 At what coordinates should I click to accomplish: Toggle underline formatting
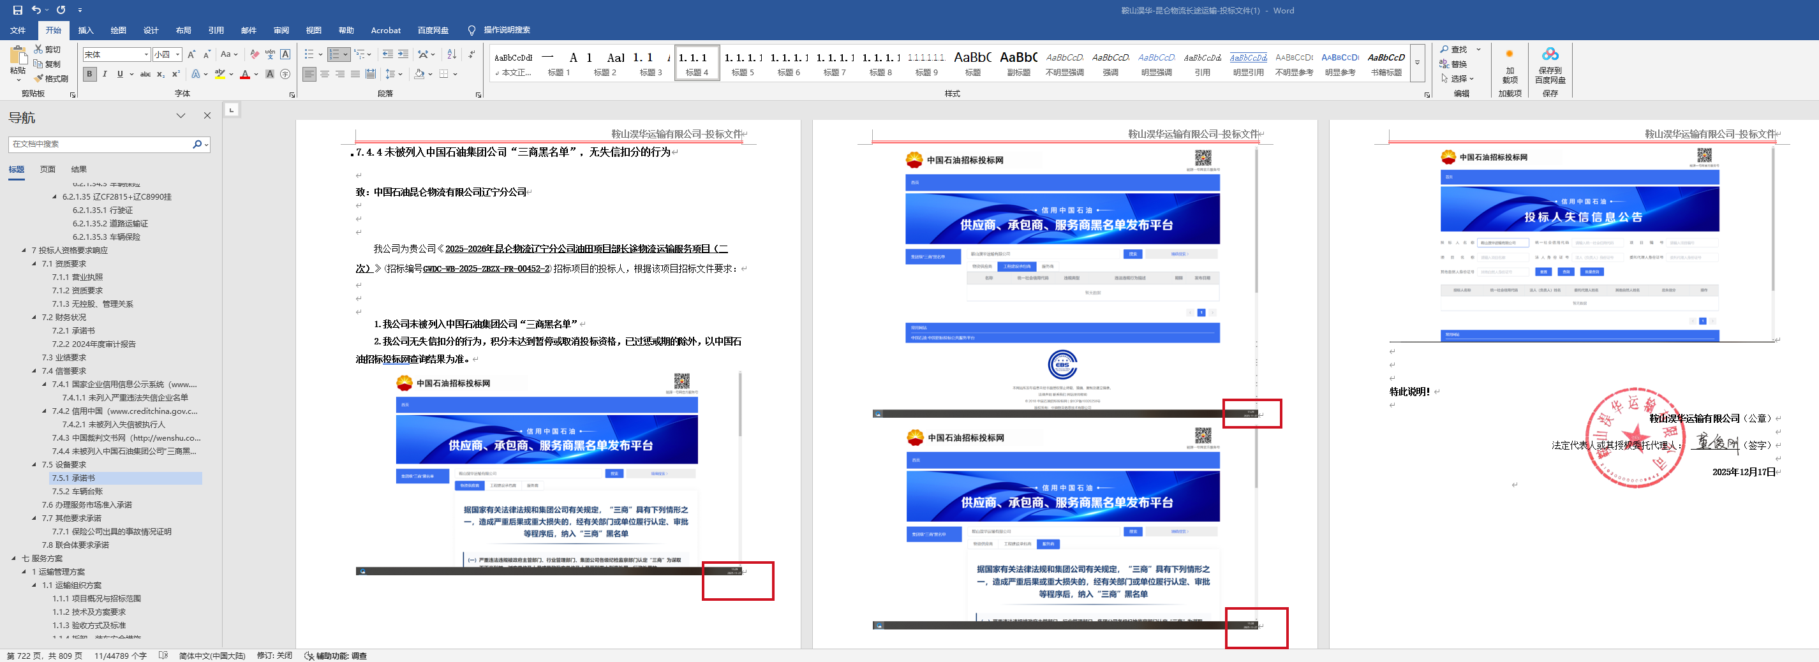coord(120,74)
